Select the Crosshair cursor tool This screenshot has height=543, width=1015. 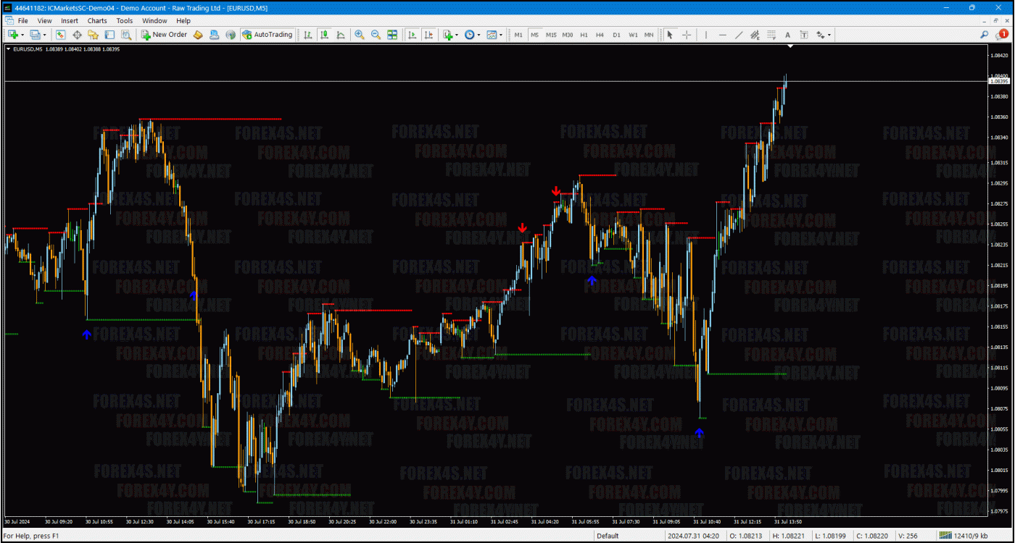686,35
